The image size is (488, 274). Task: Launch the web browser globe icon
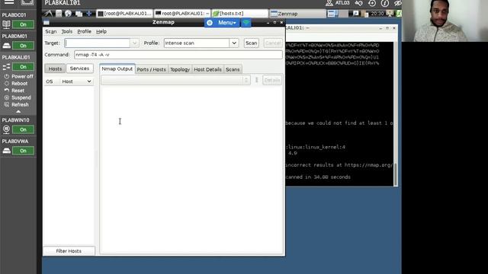coord(68,14)
